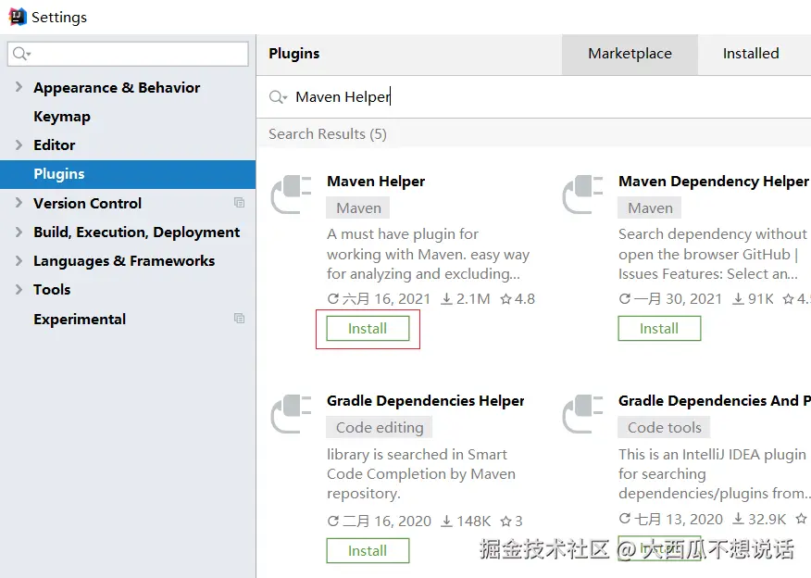
Task: Open Maven Dependency Helper plugin title
Action: pyautogui.click(x=714, y=182)
